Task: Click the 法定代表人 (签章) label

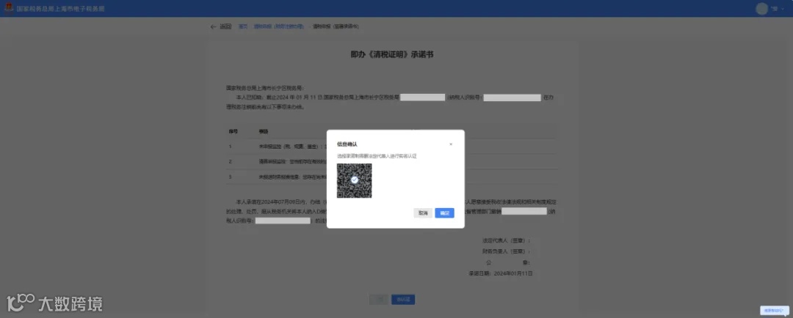Action: (x=506, y=241)
